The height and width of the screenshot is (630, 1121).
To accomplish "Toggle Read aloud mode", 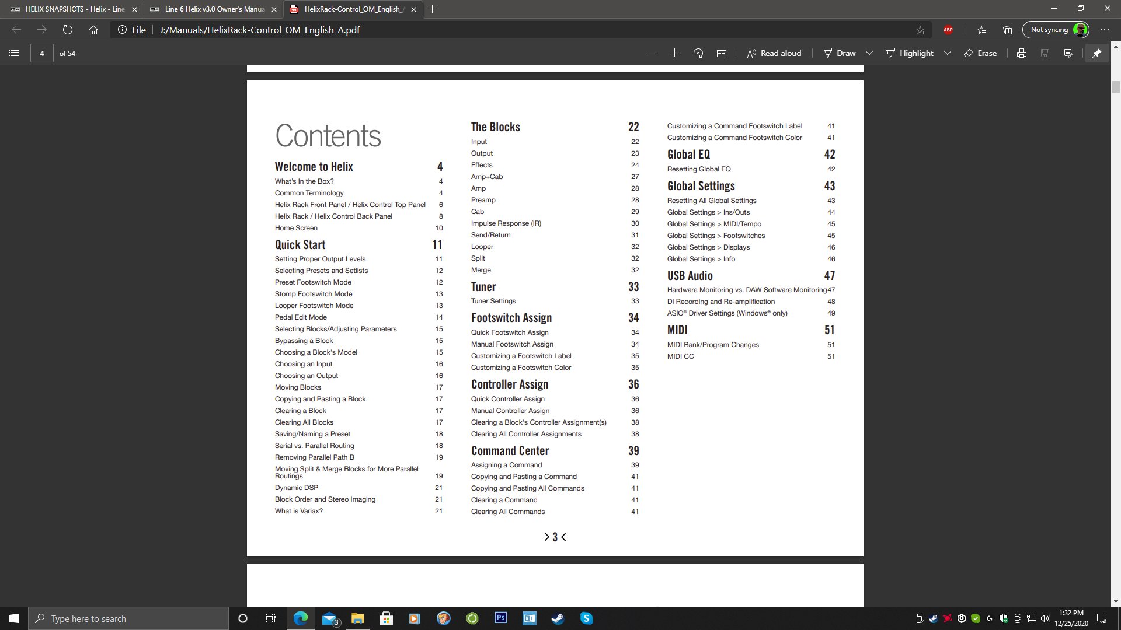I will pyautogui.click(x=774, y=53).
